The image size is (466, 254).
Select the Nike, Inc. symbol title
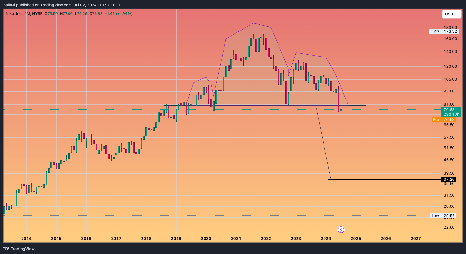click(14, 14)
